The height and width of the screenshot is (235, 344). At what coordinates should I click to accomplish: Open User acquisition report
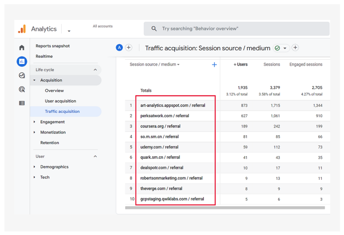(x=60, y=101)
